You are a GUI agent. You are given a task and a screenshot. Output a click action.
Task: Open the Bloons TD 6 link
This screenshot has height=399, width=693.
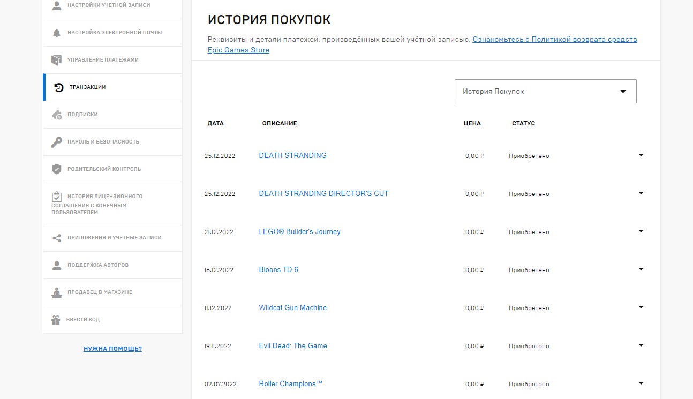tap(278, 270)
